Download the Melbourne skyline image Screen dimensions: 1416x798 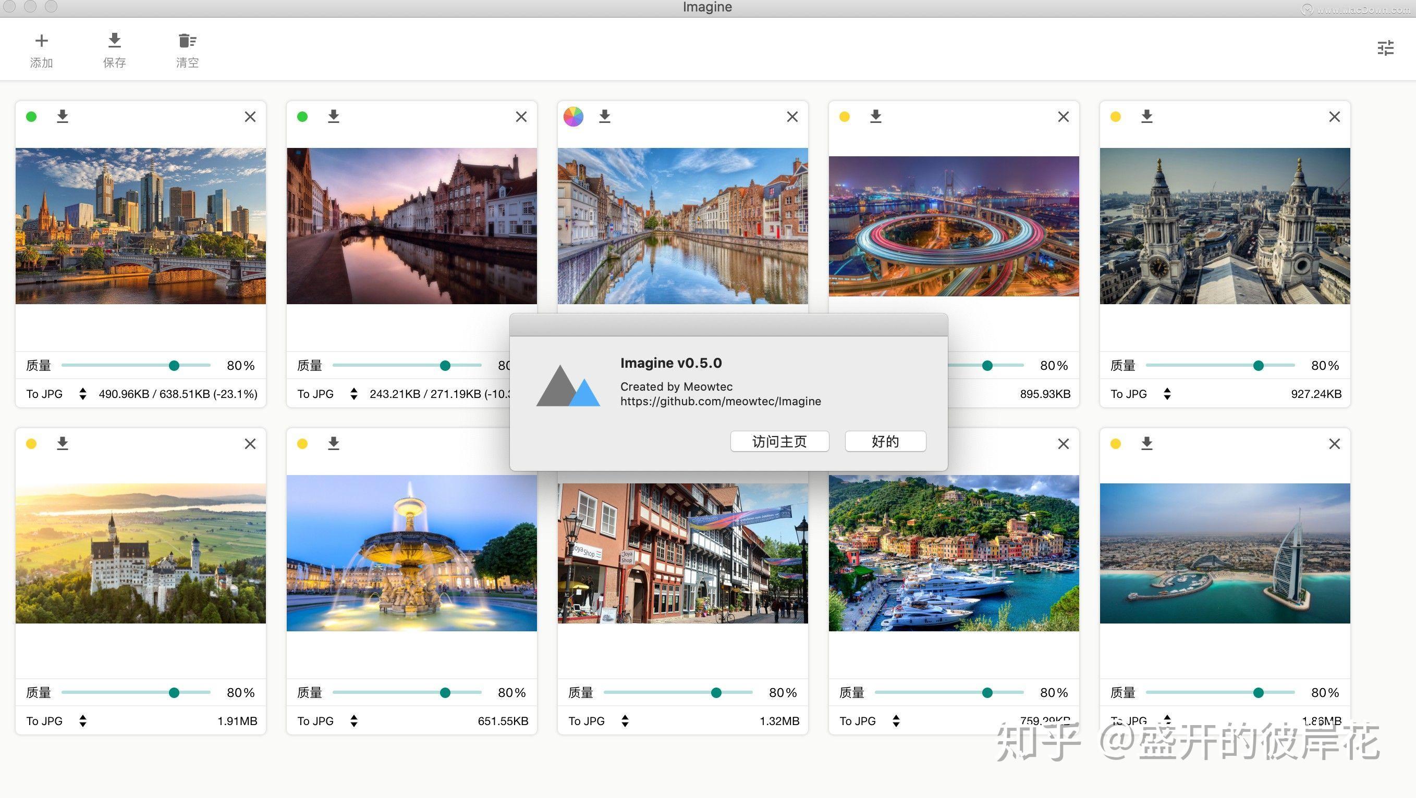coord(63,117)
